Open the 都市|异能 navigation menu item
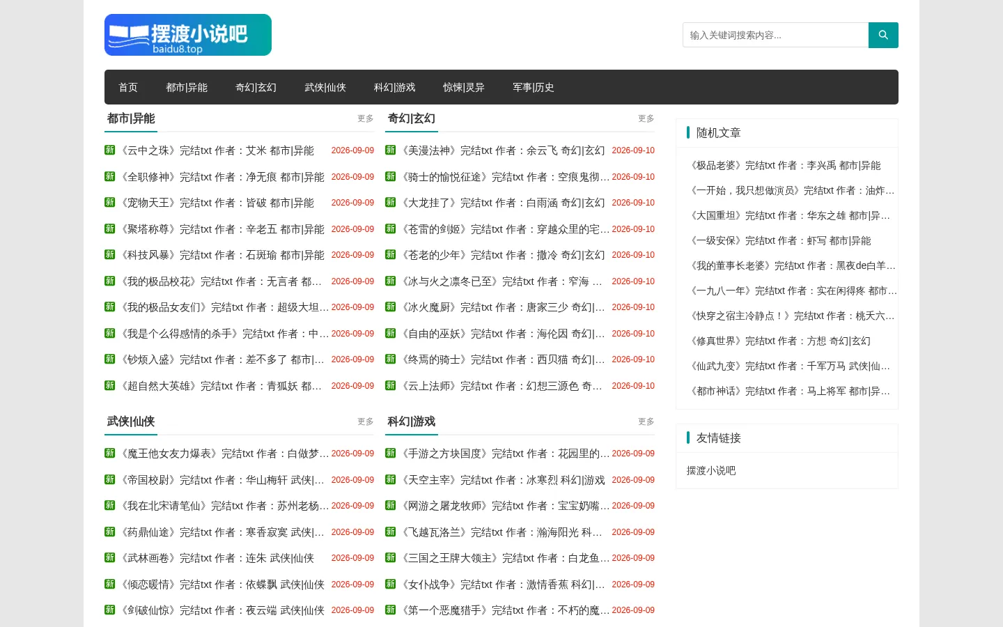This screenshot has height=627, width=1003. point(187,87)
